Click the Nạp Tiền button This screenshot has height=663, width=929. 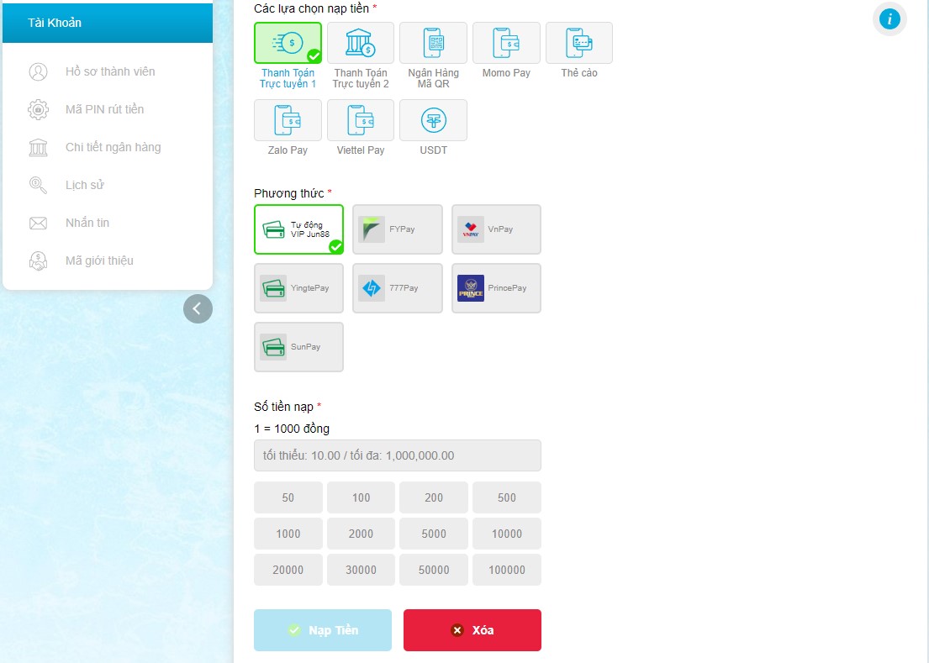(323, 630)
